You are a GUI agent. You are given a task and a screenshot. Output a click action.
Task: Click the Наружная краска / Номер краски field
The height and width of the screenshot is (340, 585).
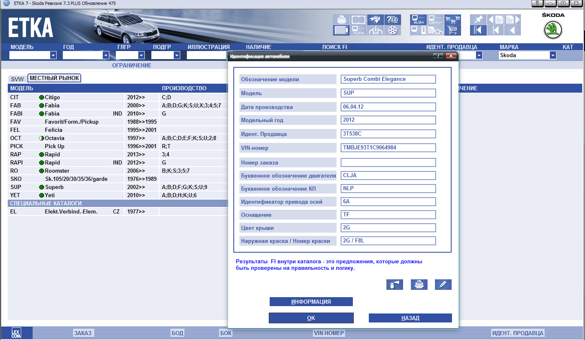pos(388,241)
